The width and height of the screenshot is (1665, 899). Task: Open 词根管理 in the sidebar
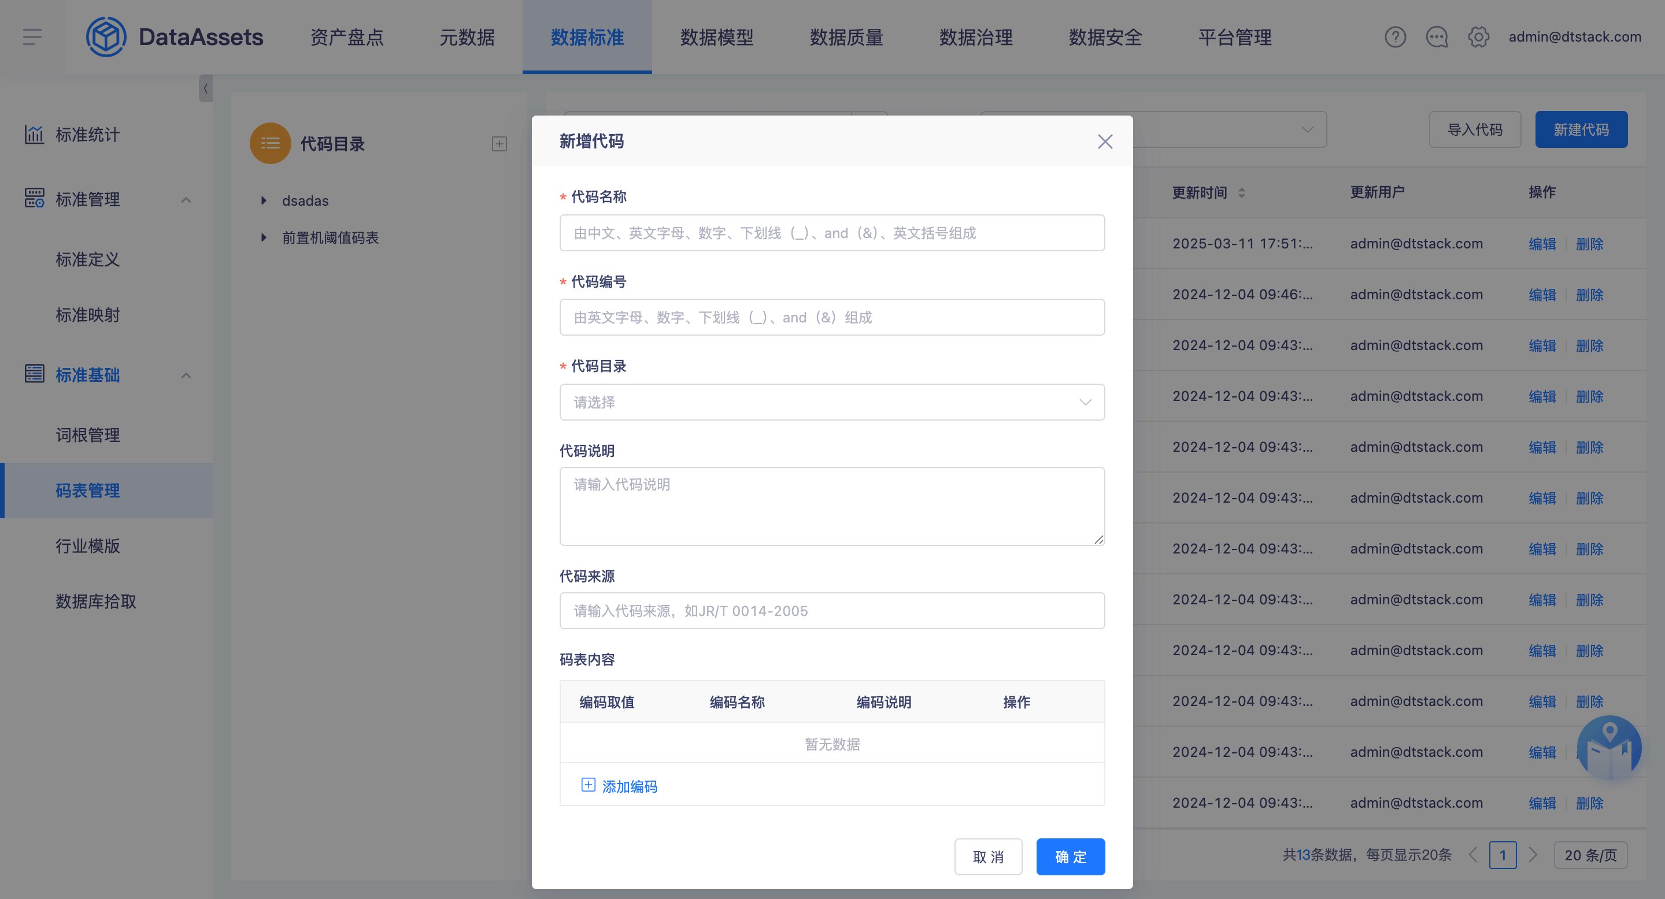click(x=88, y=434)
